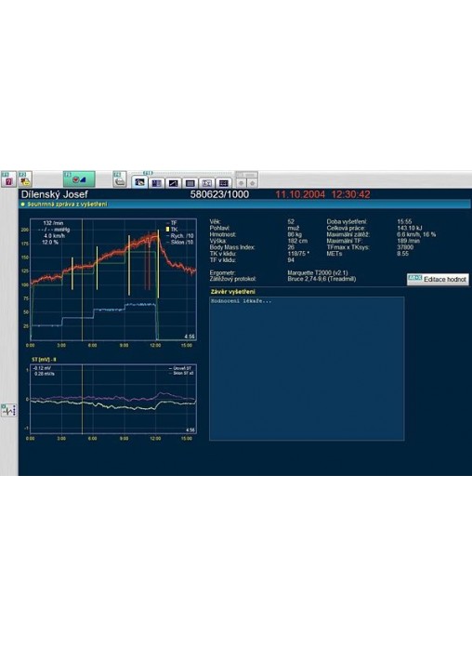472x647 pixels.
Task: Click the patient name Dílenský Josef header
Action: [x=55, y=194]
